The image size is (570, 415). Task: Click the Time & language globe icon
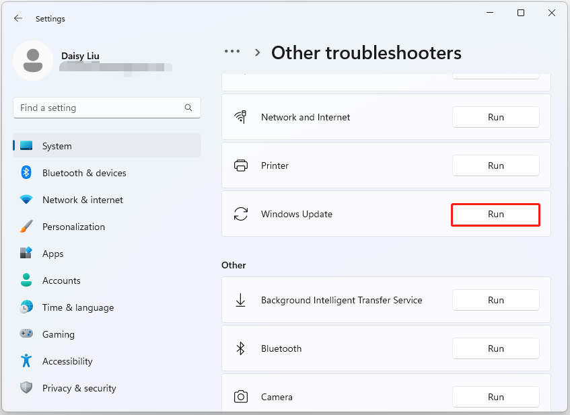tap(26, 307)
